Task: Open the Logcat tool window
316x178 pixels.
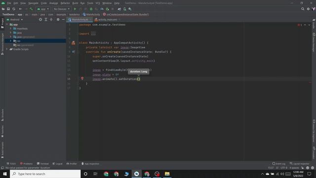Action: tap(57, 164)
